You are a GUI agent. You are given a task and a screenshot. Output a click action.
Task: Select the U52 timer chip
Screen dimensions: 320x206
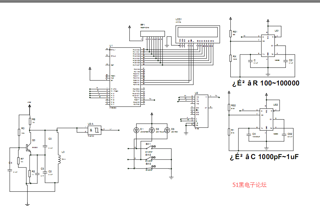pyautogui.click(x=266, y=120)
